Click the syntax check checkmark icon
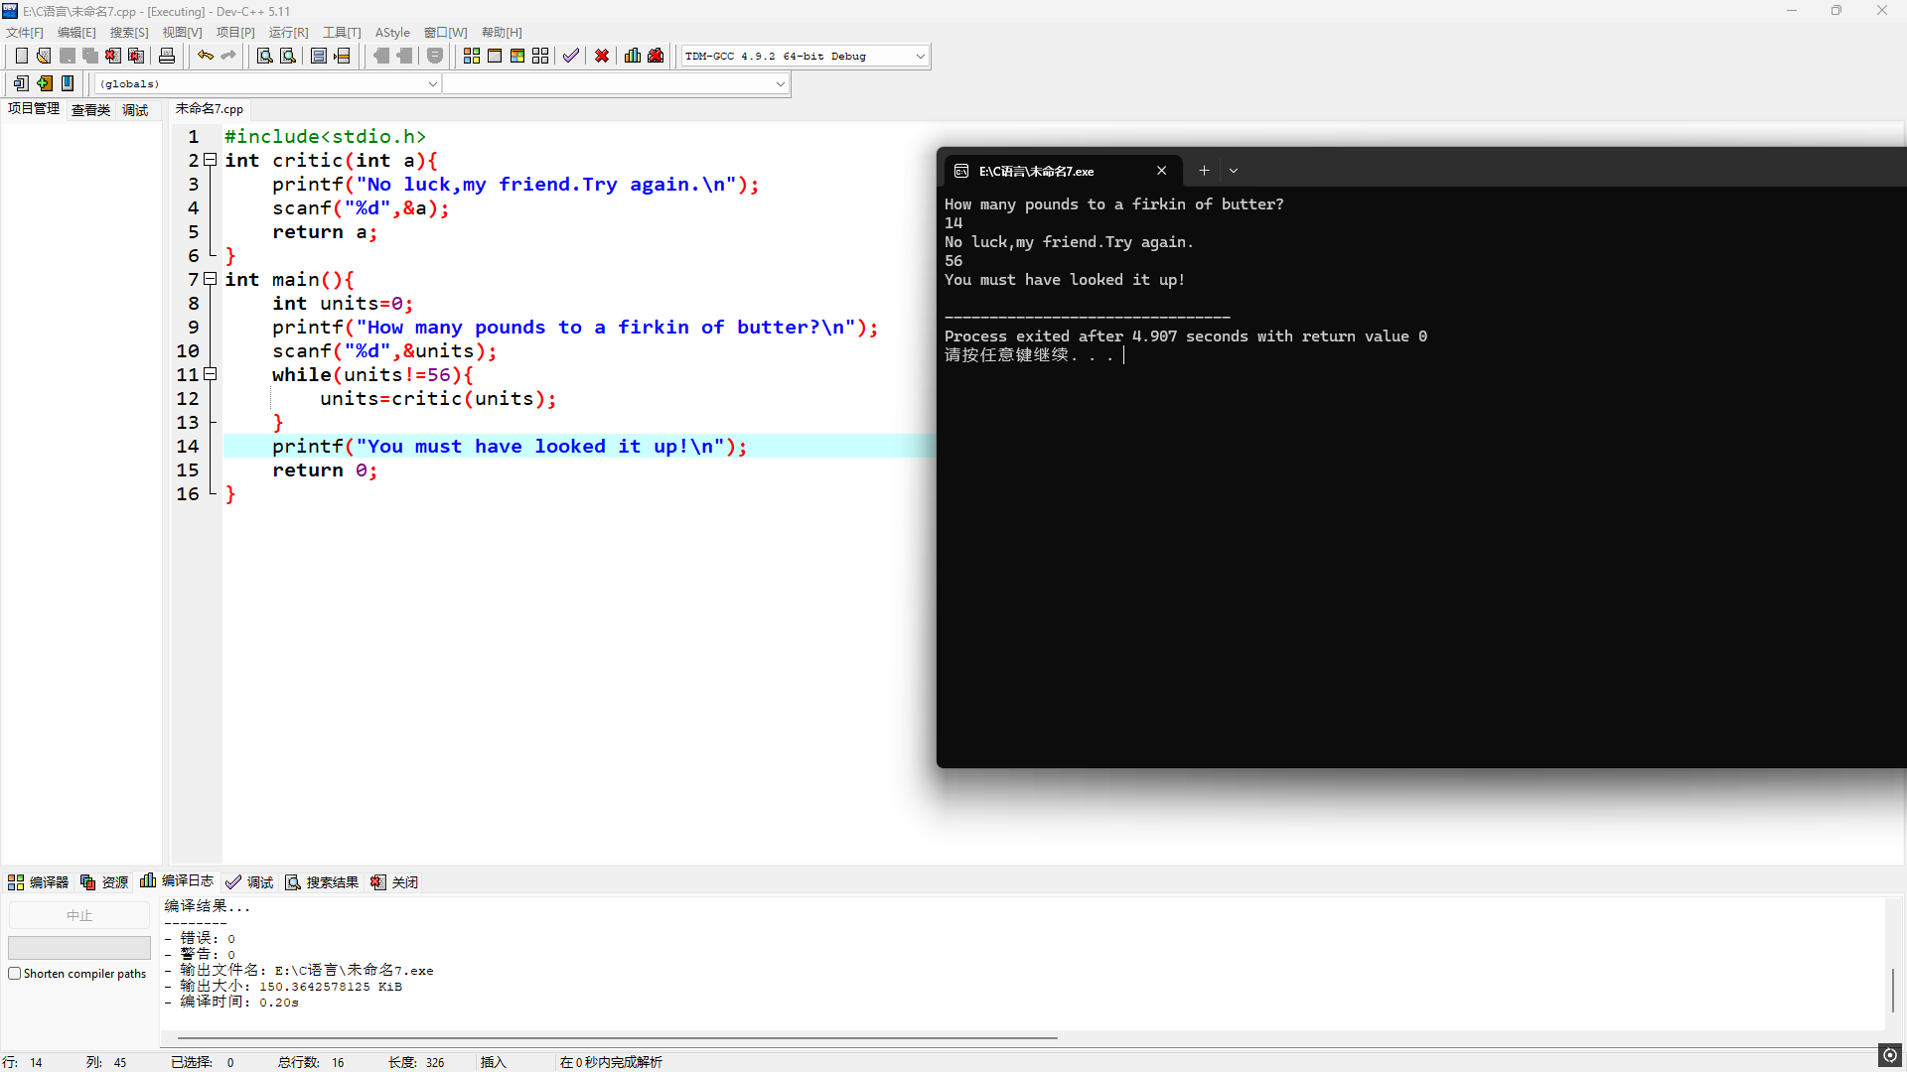The height and width of the screenshot is (1072, 1907). 570,56
